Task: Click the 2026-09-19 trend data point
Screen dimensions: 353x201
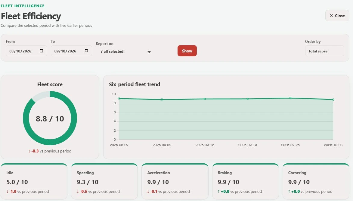Action: 247,99
